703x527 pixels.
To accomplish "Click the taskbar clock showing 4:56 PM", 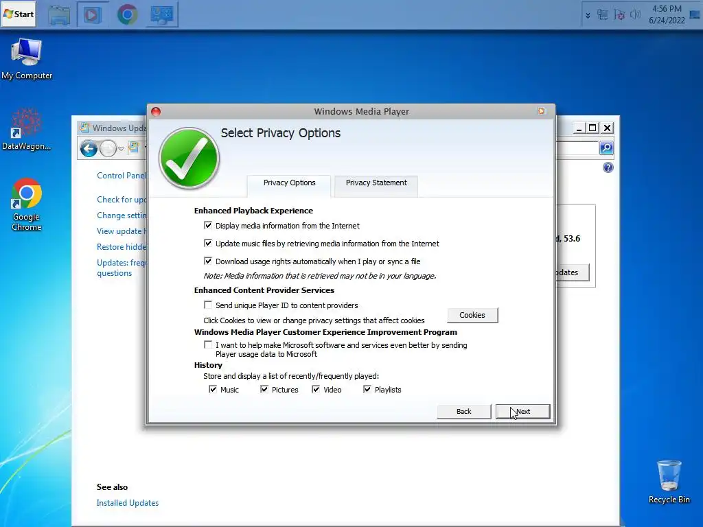I will coord(667,14).
